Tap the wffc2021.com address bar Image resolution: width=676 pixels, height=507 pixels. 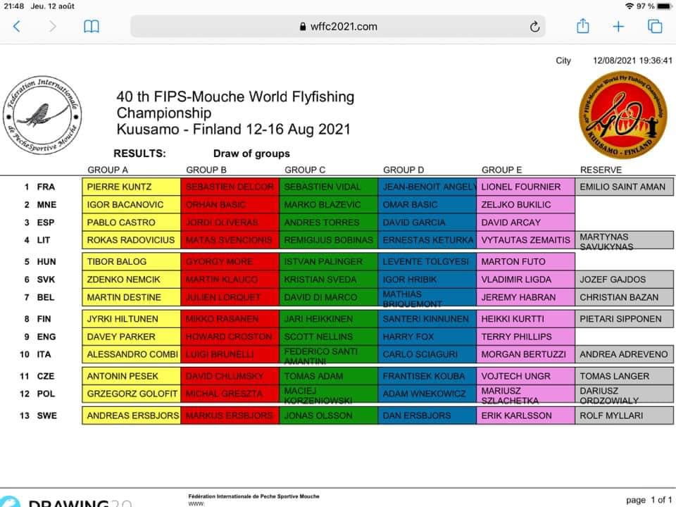pyautogui.click(x=338, y=27)
